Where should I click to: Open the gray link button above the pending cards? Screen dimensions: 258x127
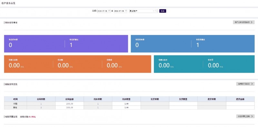tap(244, 22)
